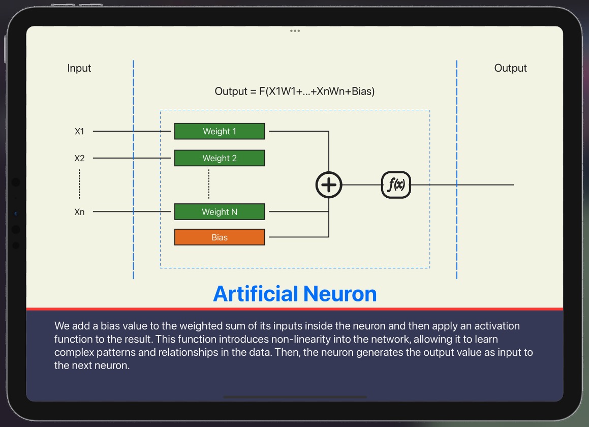The height and width of the screenshot is (427, 589).
Task: Tap the Artificial Neuron title
Action: tap(295, 294)
